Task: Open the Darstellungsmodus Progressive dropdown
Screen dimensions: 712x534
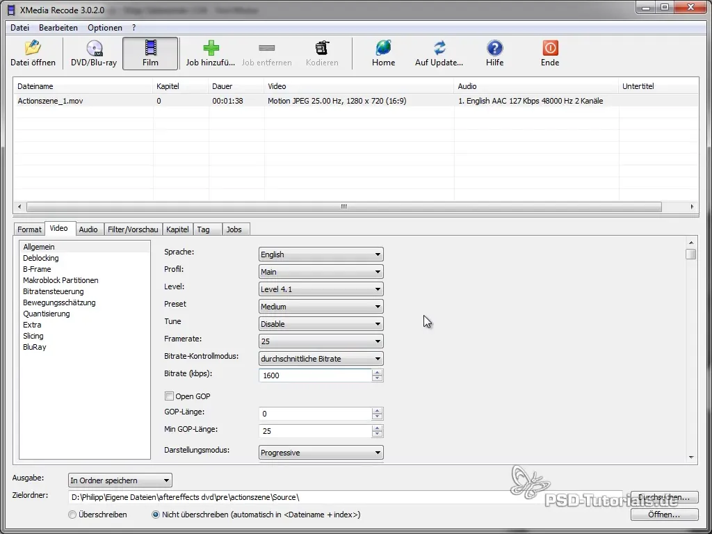Action: [321, 453]
